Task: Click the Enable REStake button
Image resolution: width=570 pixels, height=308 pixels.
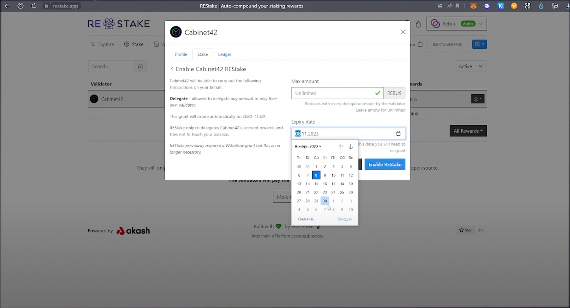Action: pyautogui.click(x=385, y=164)
